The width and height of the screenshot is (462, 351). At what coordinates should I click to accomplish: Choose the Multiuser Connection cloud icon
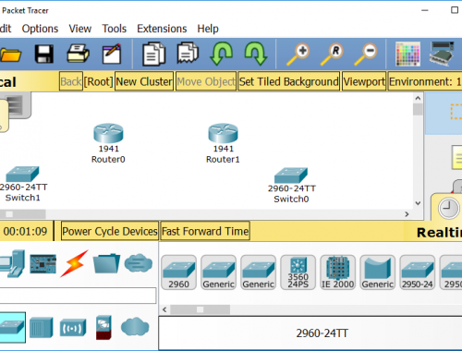tap(139, 263)
